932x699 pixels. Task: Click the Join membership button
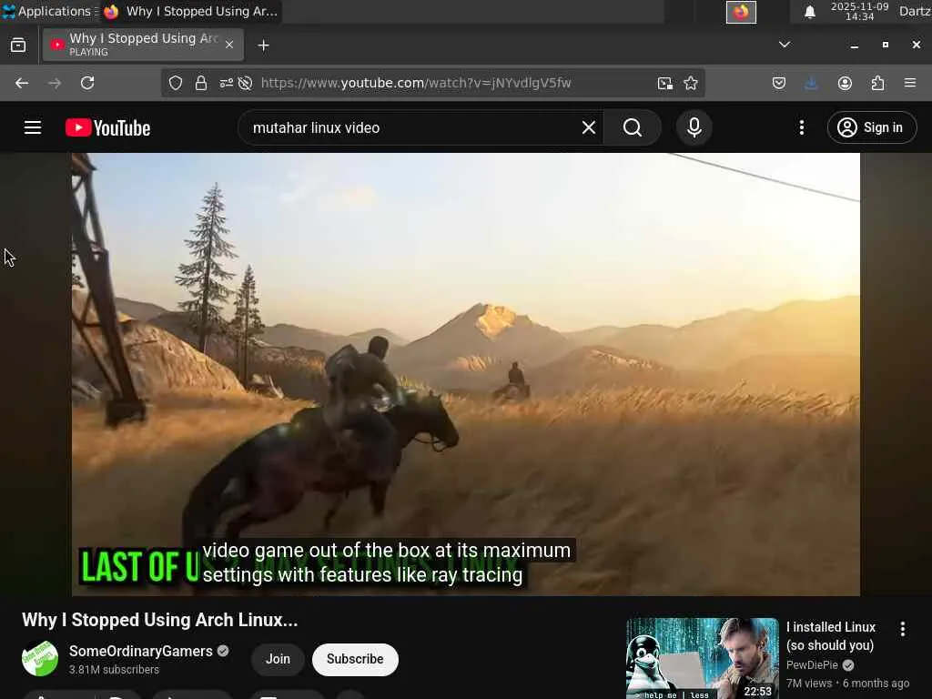point(278,659)
